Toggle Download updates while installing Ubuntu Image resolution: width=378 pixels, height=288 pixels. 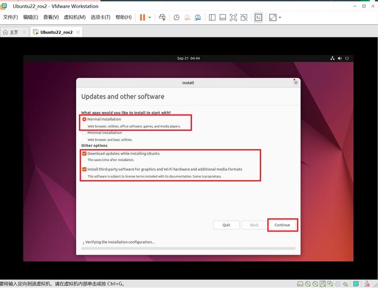click(84, 154)
